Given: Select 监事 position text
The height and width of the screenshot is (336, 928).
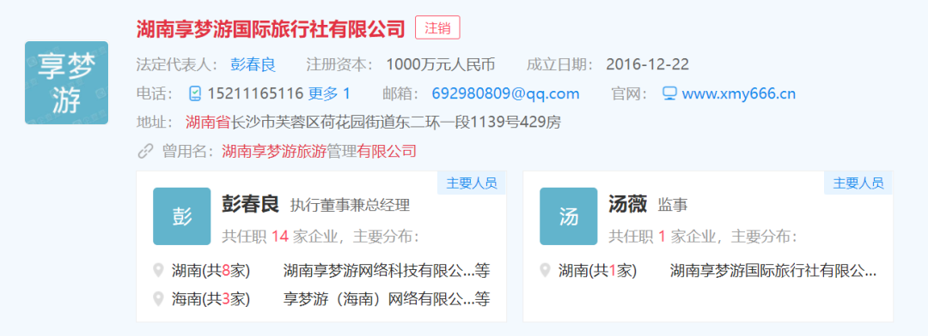Looking at the screenshot, I should pos(673,206).
